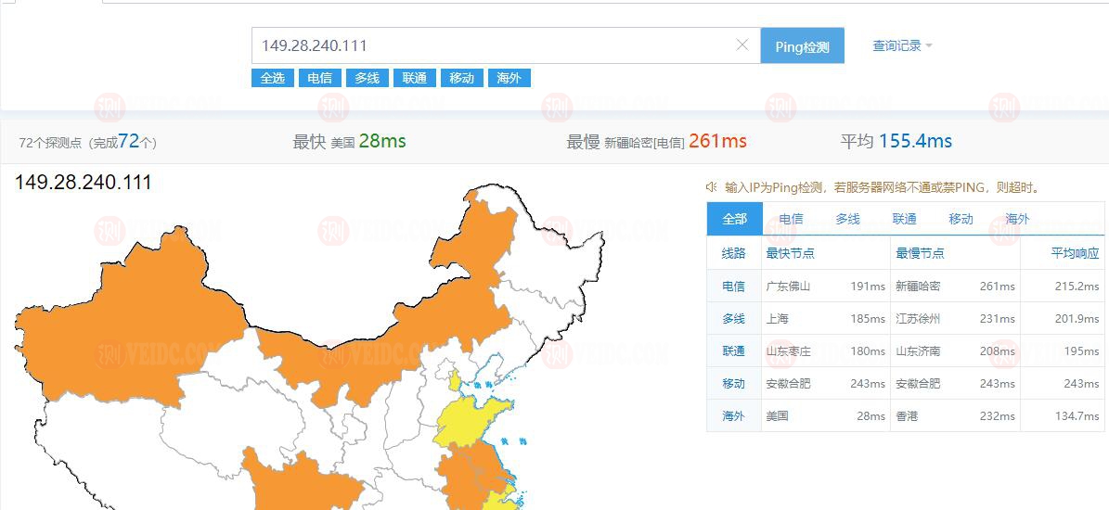This screenshot has width=1109, height=510.
Task: Click the 149.28.240.111 map title
Action: pyautogui.click(x=83, y=183)
